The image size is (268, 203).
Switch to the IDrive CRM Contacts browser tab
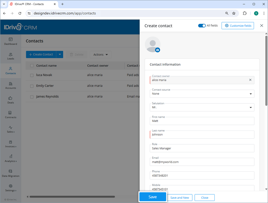[x=30, y=4]
